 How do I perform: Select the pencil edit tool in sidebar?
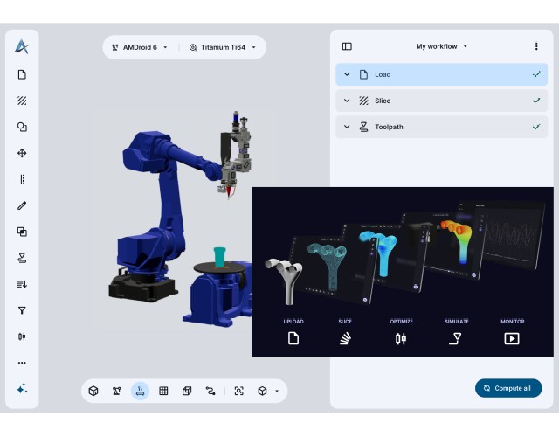point(22,205)
